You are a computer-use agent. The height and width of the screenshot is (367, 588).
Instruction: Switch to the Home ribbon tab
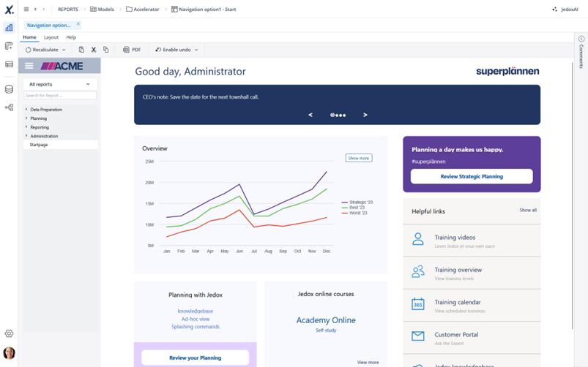[x=29, y=37]
